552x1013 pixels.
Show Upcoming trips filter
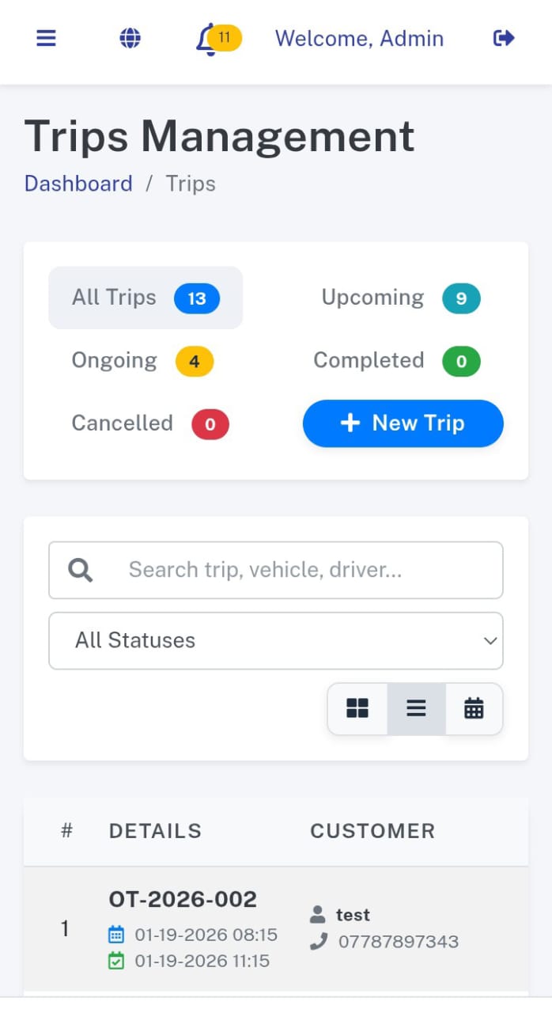tap(400, 298)
